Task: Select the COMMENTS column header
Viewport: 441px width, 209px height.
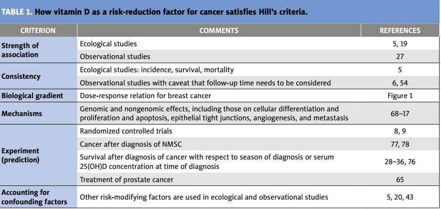Action: (219, 31)
